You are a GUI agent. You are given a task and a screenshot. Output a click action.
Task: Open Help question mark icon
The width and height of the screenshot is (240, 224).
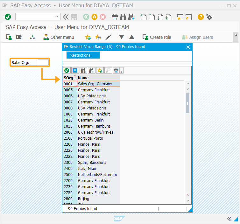click(x=201, y=17)
